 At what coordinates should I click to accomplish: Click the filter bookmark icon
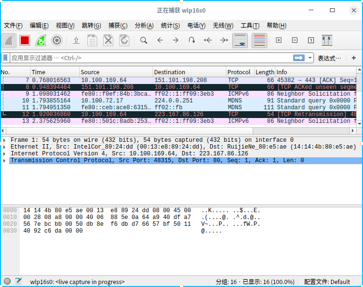coord(5,58)
